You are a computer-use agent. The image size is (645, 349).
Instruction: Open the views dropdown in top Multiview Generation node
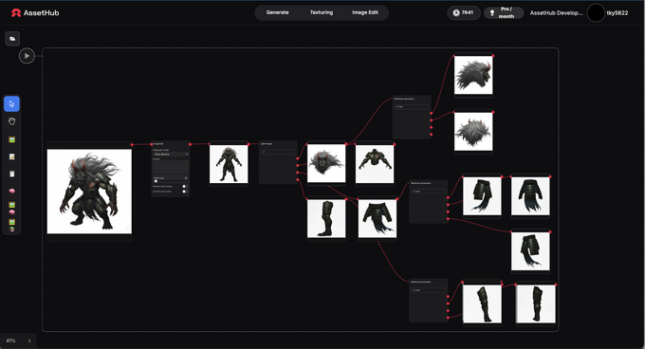pos(412,107)
